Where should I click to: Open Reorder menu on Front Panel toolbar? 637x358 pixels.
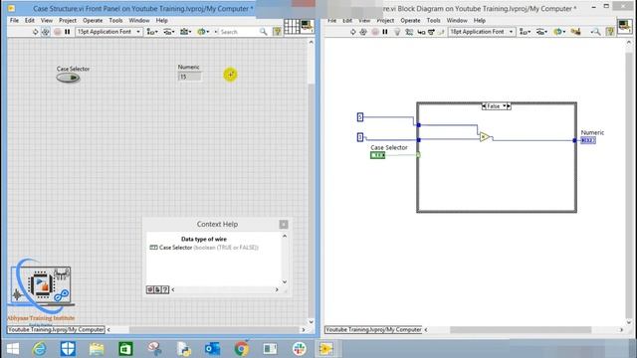[203, 32]
